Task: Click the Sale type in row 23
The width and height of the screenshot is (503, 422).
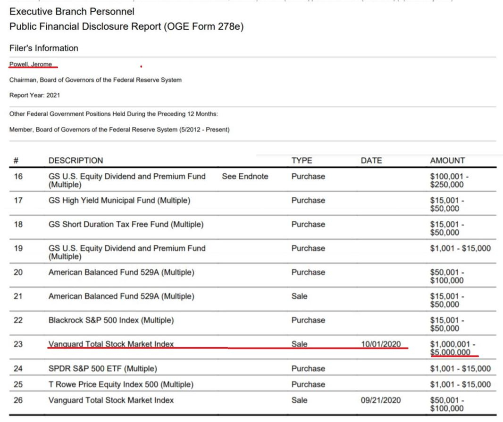Action: (299, 344)
